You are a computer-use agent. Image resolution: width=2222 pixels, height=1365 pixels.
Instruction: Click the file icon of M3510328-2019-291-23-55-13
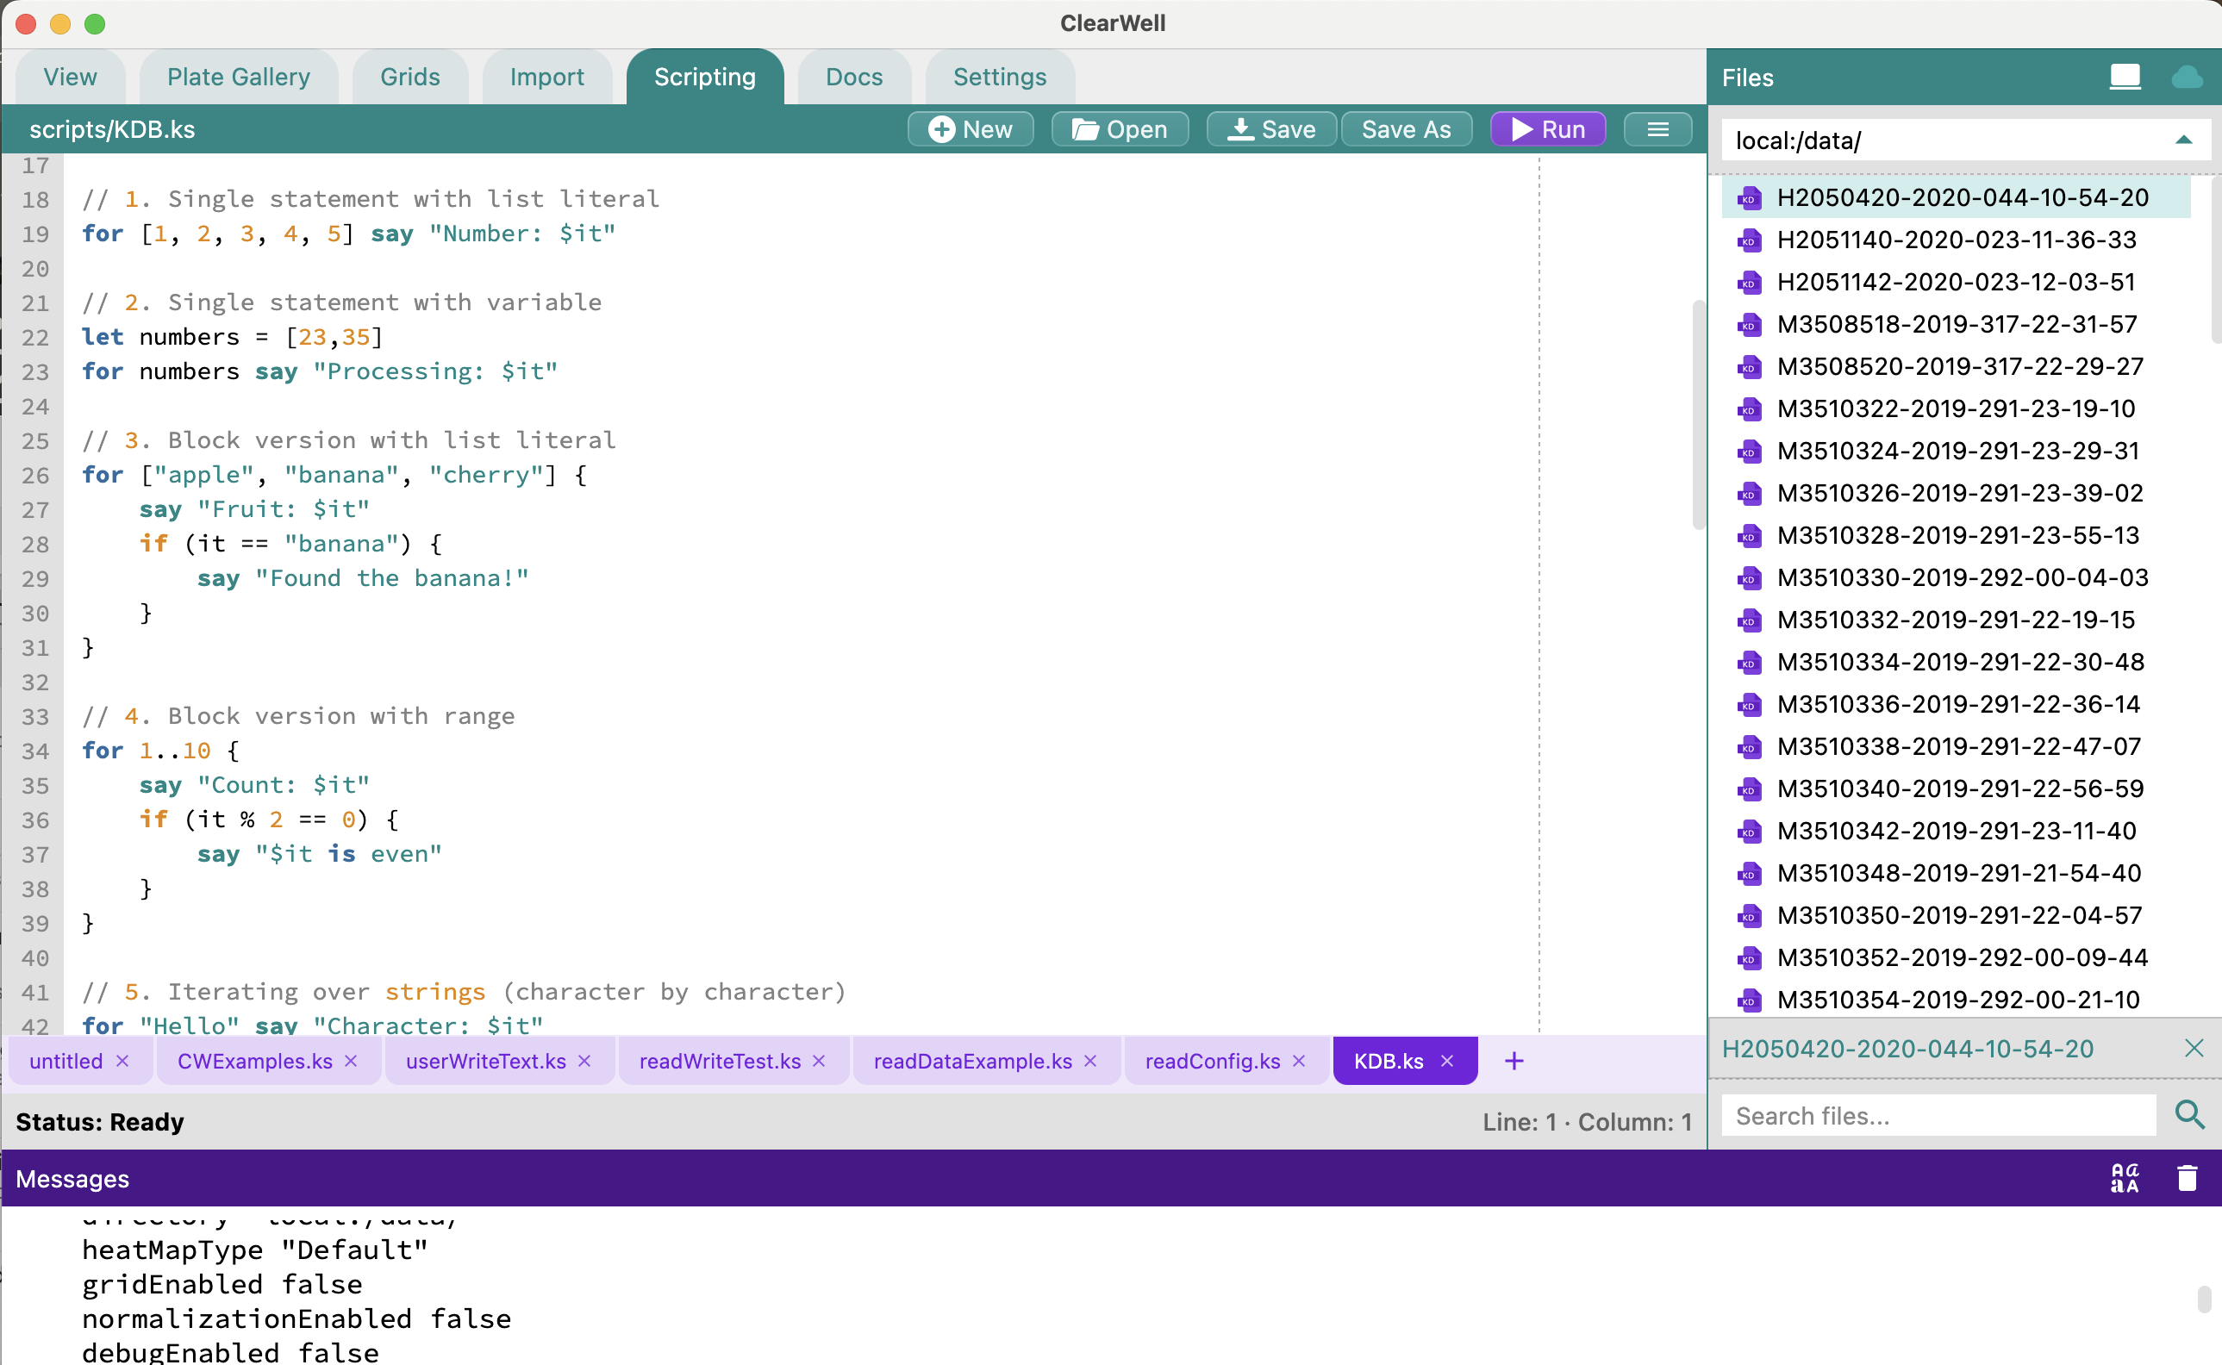(x=1749, y=536)
